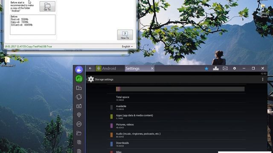Image resolution: width=273 pixels, height=153 pixels.
Task: Minimize the BlueStacks window
Action: tap(244, 68)
